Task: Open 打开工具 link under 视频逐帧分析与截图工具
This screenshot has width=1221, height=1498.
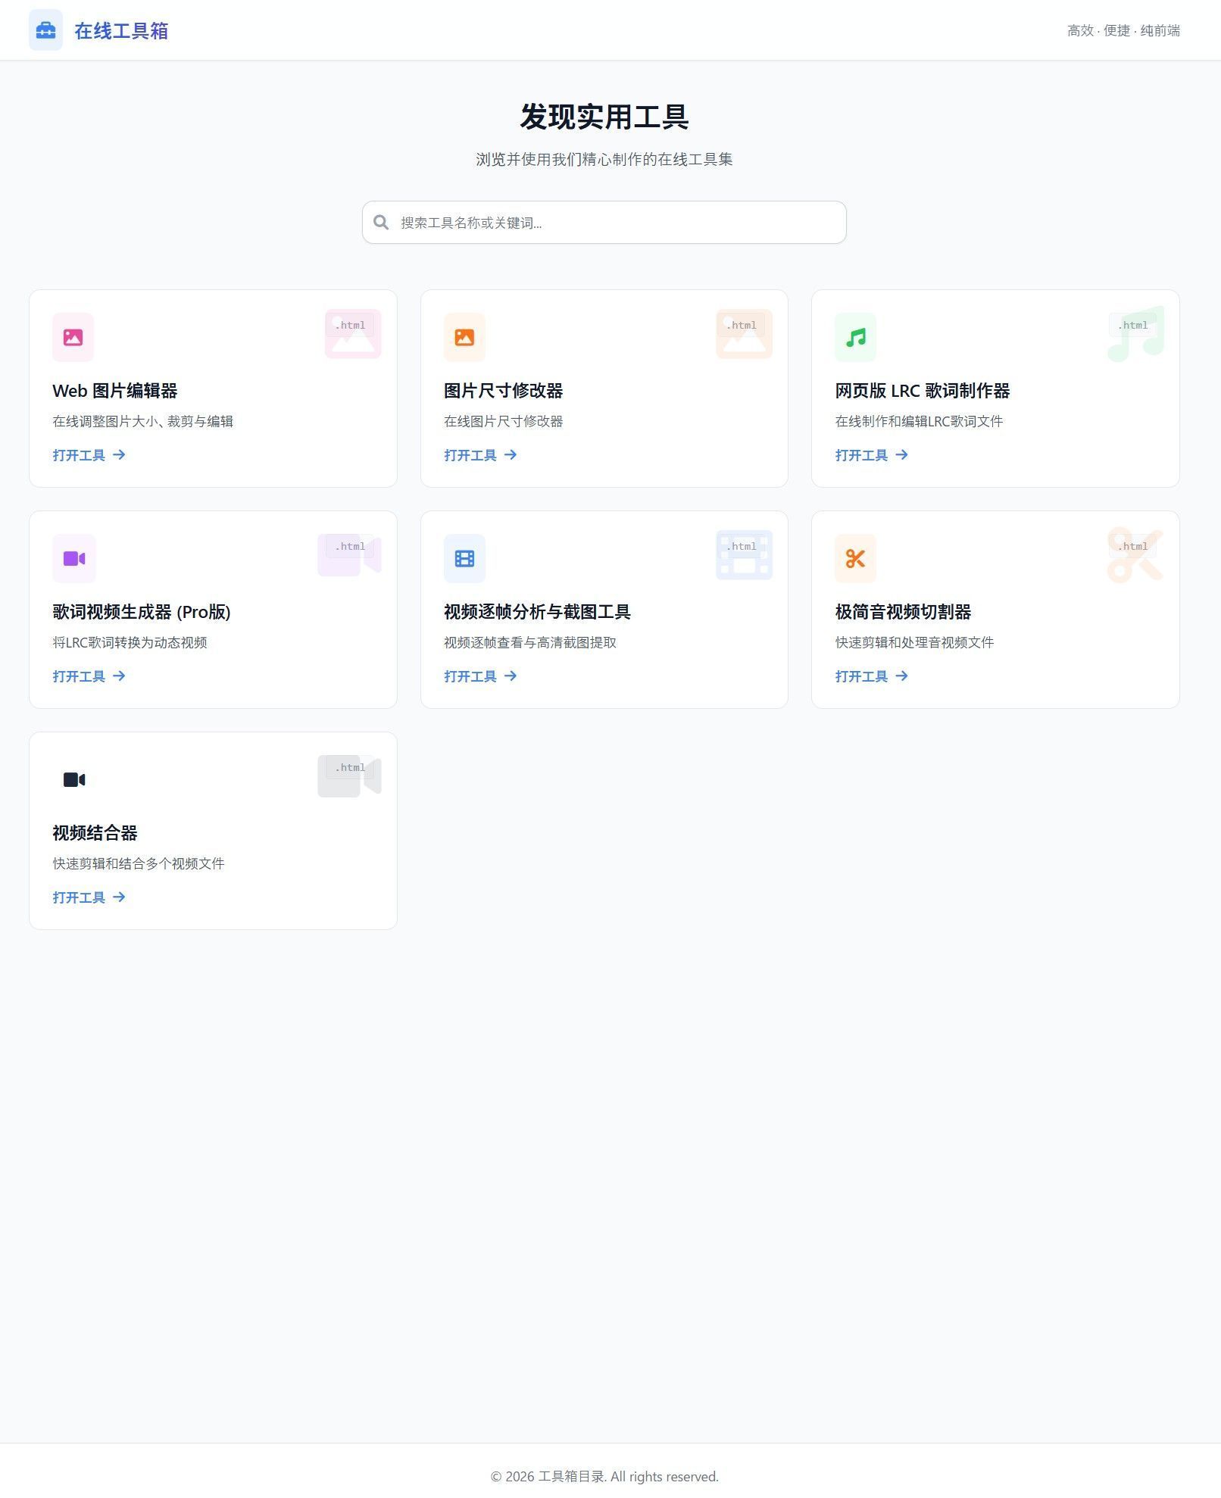Action: coord(480,676)
